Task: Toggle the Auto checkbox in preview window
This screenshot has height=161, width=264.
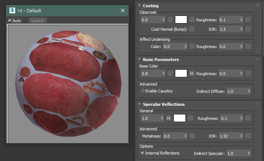Action: point(10,21)
